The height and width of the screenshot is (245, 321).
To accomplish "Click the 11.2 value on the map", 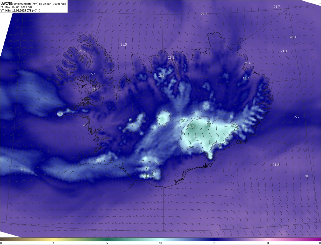I will (132, 125).
